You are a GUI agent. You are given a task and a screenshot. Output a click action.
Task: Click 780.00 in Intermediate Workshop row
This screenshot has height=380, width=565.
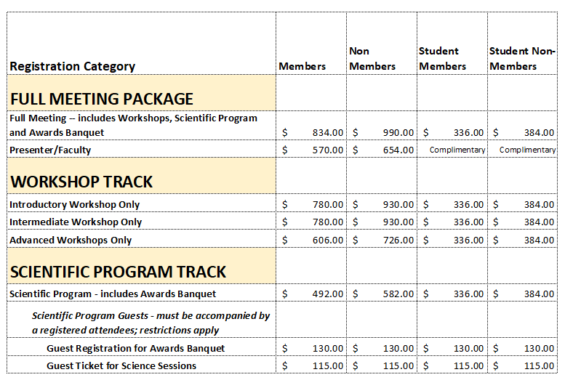coord(327,222)
